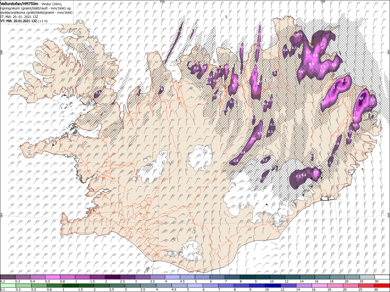Click the top-row legend swatch between 10 and 12
Image resolution: width=390 pixels, height=292 pixels.
click(x=277, y=277)
